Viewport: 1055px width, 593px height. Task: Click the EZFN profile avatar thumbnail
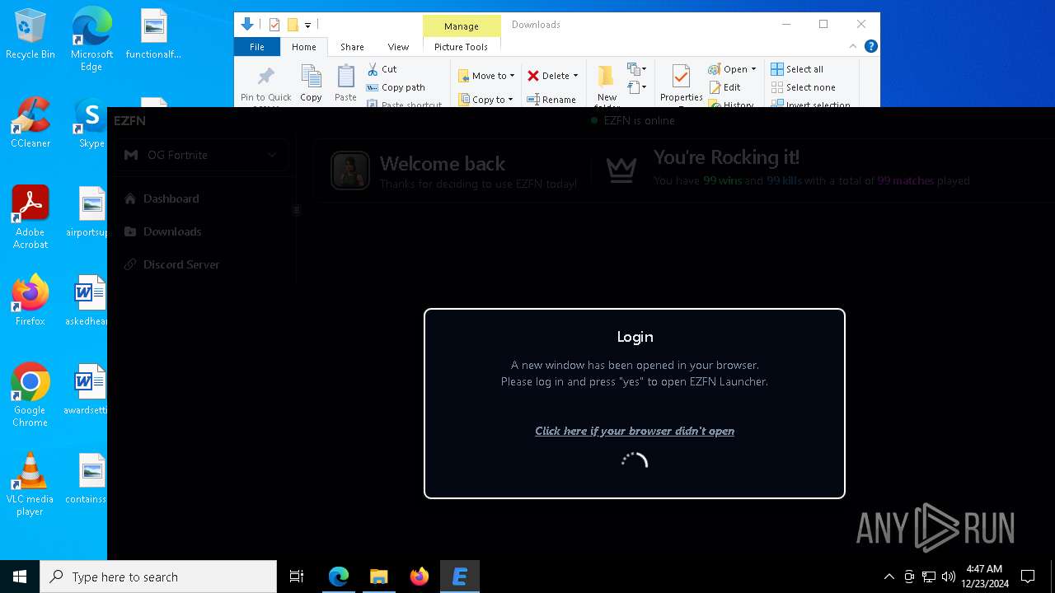coord(350,171)
